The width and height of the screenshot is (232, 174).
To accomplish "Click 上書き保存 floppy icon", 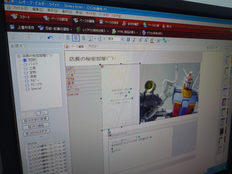I will 12,27.
